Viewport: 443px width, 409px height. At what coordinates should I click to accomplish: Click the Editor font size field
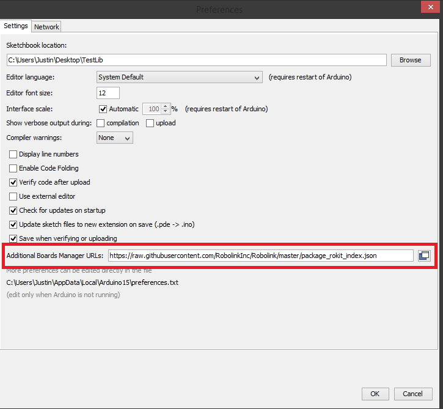[108, 93]
